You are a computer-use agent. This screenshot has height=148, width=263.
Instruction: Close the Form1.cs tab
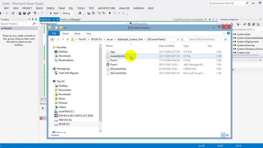(x=58, y=19)
